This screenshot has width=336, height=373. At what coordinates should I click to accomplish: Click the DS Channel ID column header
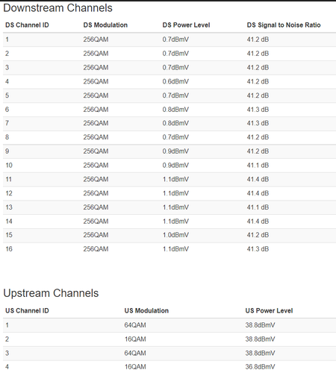pyautogui.click(x=27, y=25)
